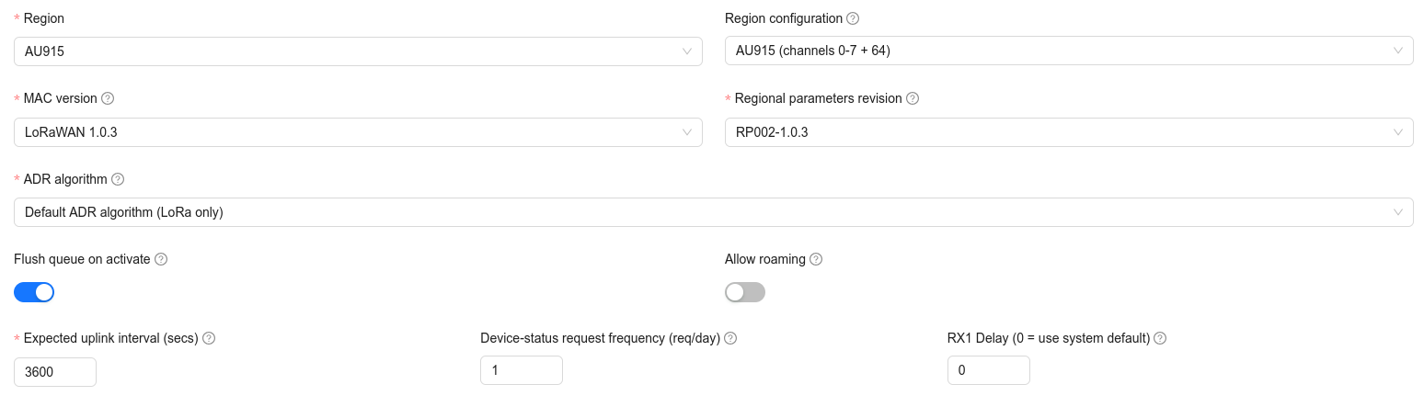Disable Flush queue on activate switch
This screenshot has width=1424, height=396.
coord(34,292)
